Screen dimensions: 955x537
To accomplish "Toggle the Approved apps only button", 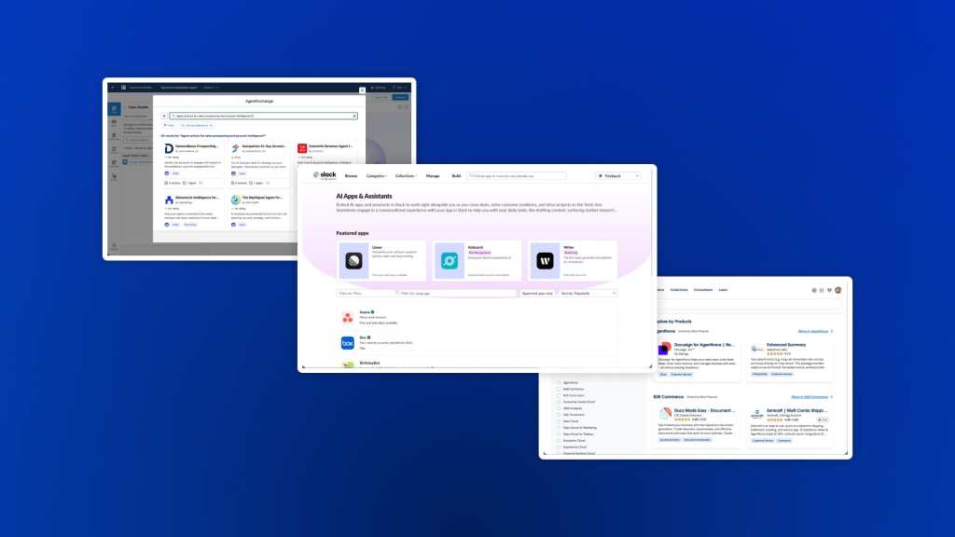I will [537, 293].
